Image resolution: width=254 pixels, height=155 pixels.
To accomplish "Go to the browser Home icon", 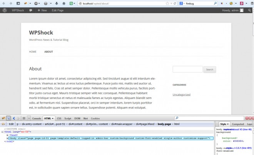I will click(x=64, y=3).
